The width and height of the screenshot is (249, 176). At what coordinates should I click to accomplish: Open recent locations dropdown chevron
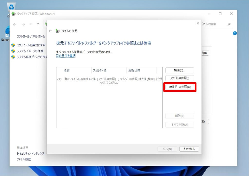pos(31,24)
